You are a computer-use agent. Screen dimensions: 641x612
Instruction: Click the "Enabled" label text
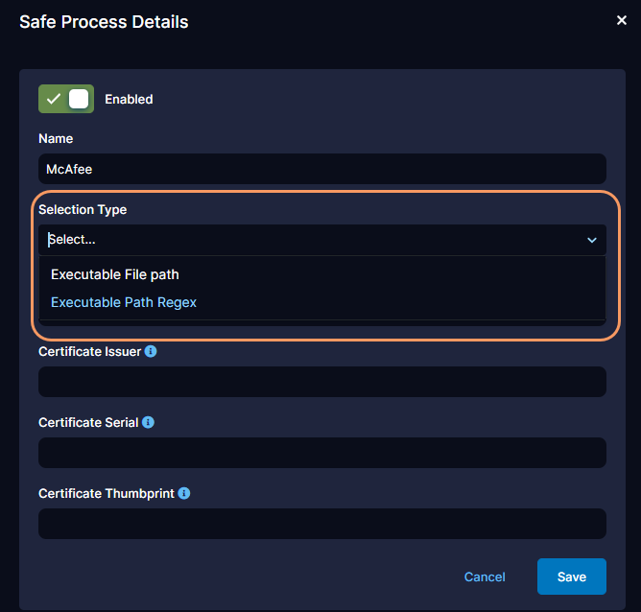click(x=129, y=99)
